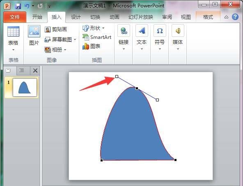This screenshot has width=243, height=186.
Task: Switch to the outline pane tab
Action: 23,70
